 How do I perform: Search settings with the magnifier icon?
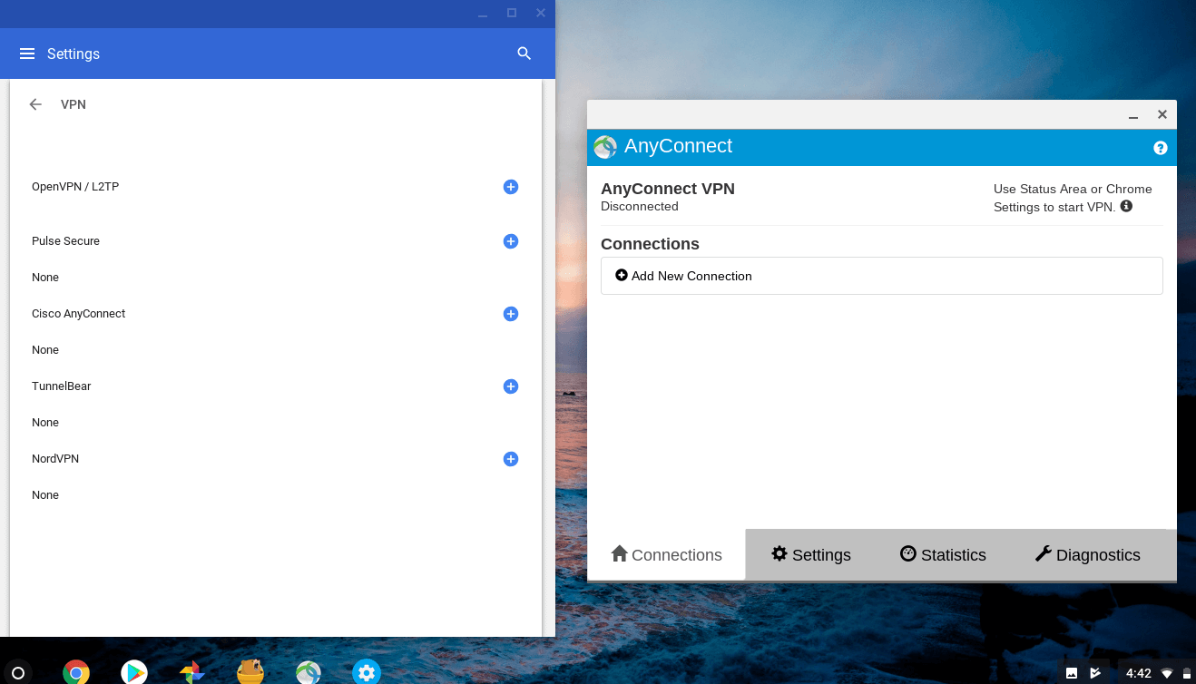point(524,54)
